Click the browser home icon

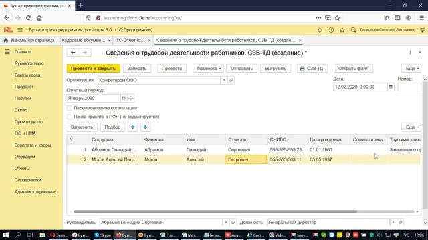[x=39, y=18]
